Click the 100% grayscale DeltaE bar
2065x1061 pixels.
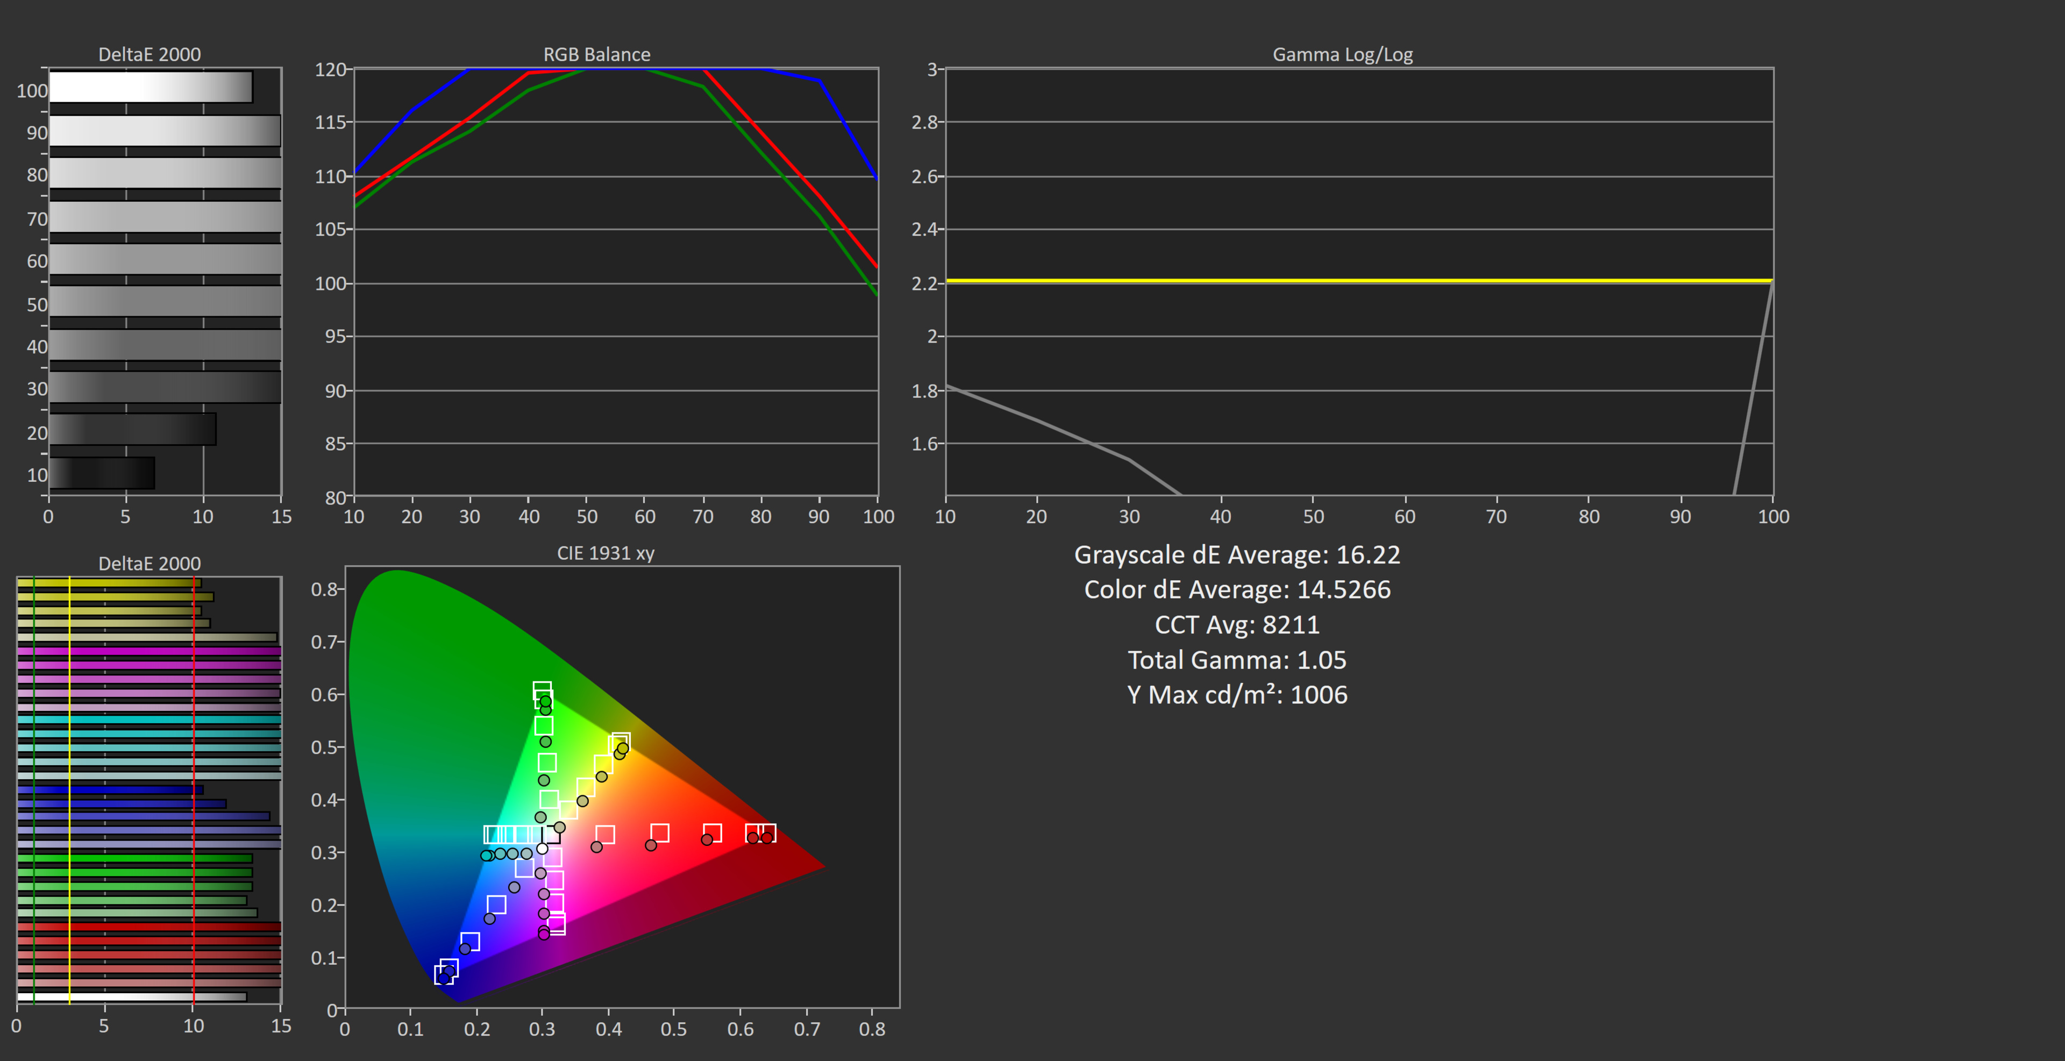point(151,87)
